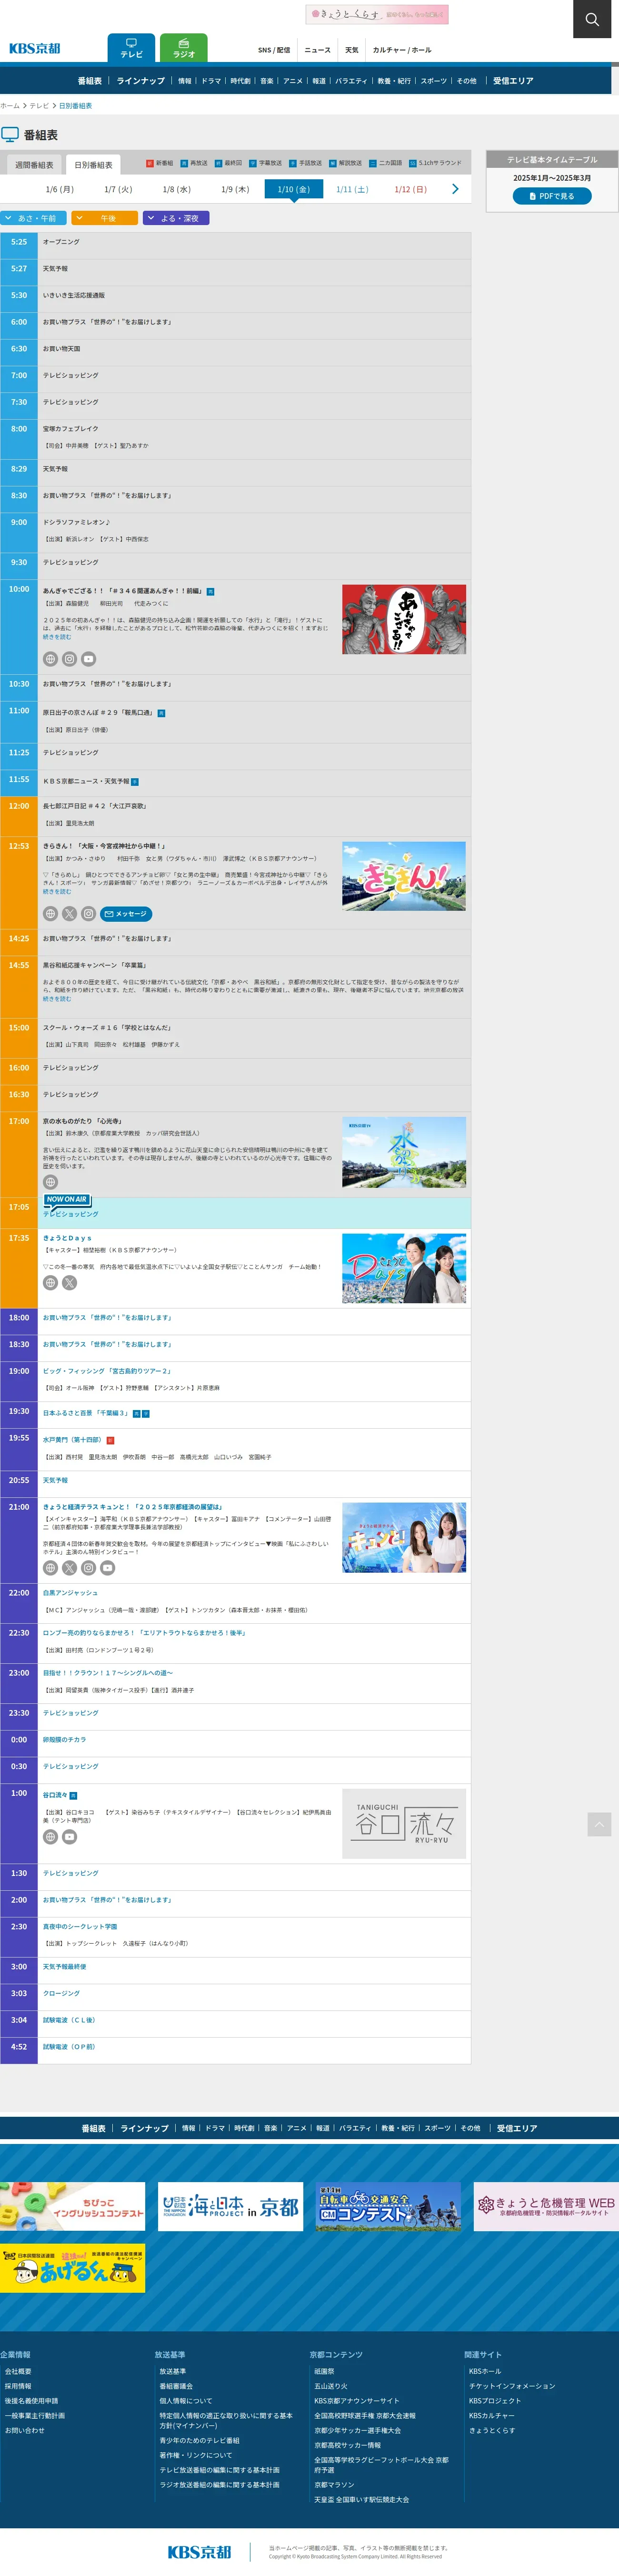
Task: Click the PDFで見る button
Action: click(x=552, y=196)
